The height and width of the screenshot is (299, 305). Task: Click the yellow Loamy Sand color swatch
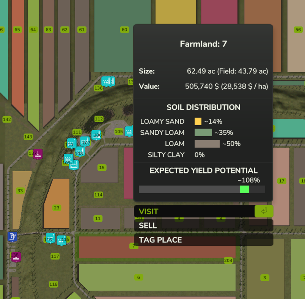pyautogui.click(x=198, y=121)
